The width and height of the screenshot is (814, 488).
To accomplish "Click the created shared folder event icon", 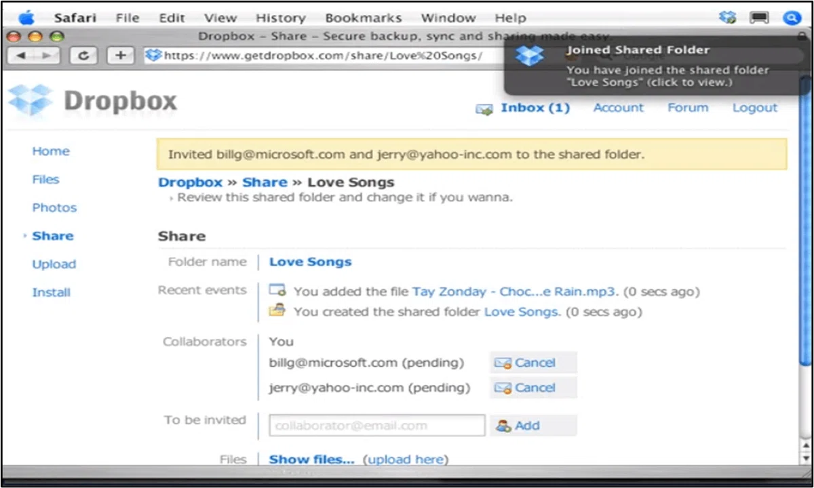I will [277, 311].
